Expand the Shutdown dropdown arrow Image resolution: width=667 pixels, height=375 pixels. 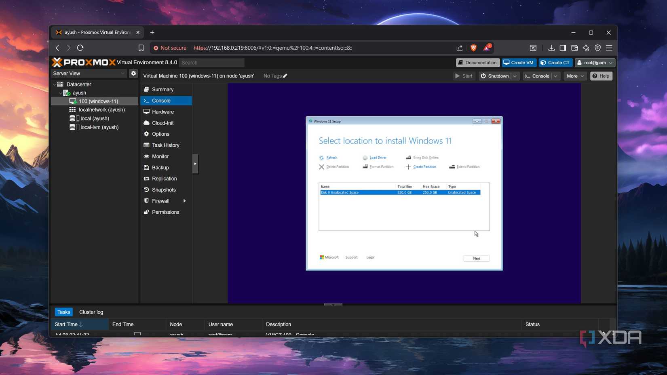515,76
